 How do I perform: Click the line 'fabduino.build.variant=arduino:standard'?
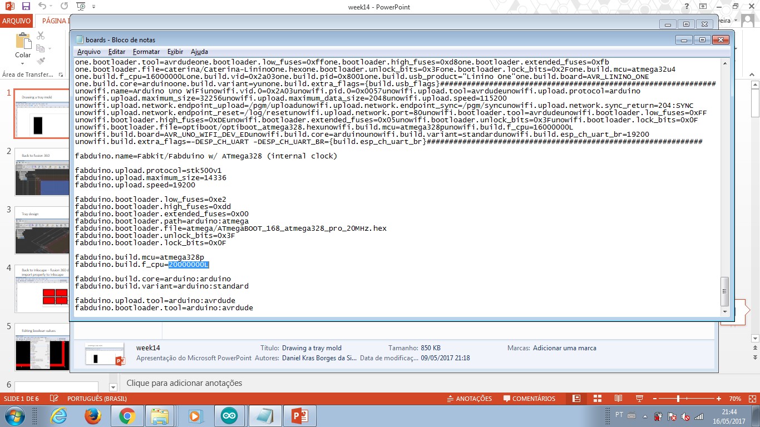tap(162, 286)
